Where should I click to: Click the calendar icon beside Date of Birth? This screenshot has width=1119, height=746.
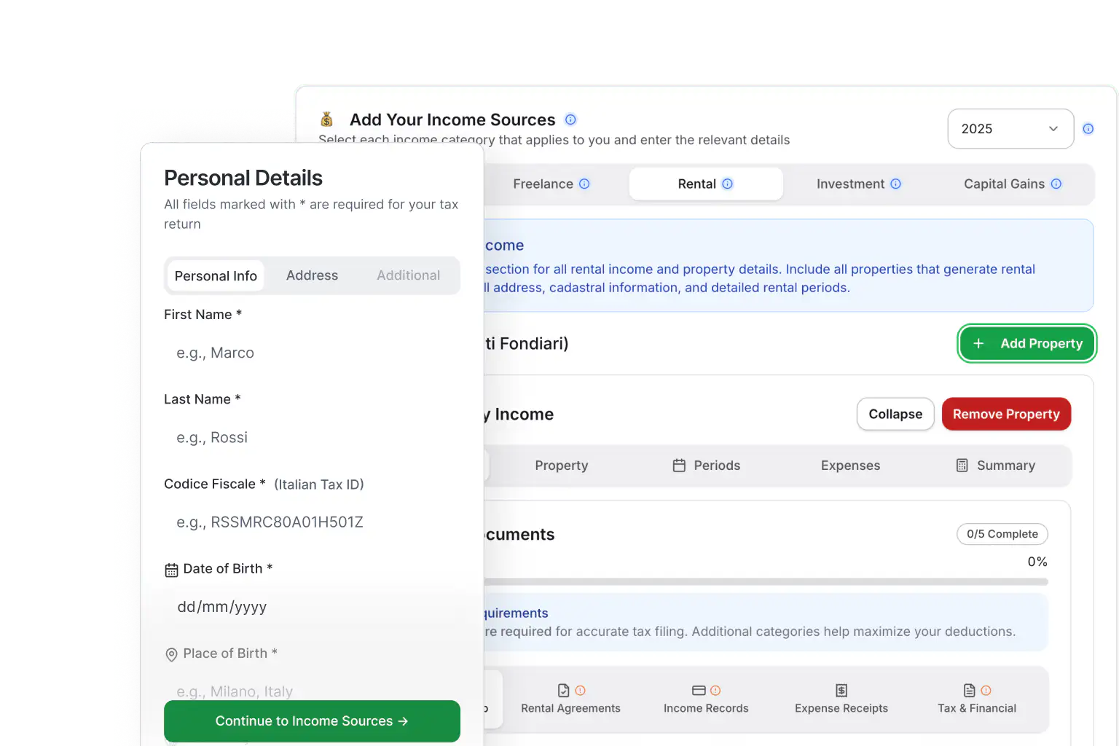click(x=171, y=568)
